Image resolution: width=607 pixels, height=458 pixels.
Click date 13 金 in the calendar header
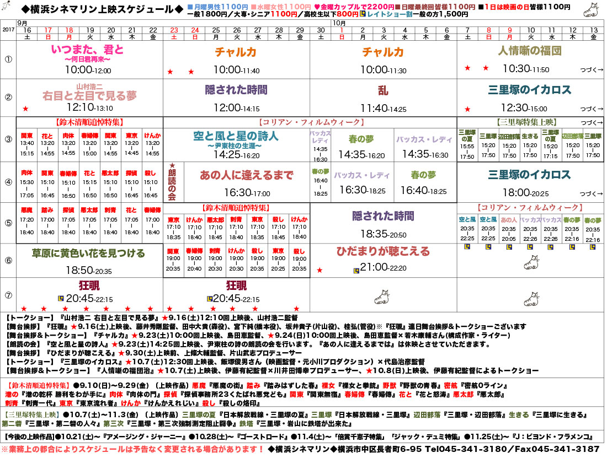(x=593, y=33)
